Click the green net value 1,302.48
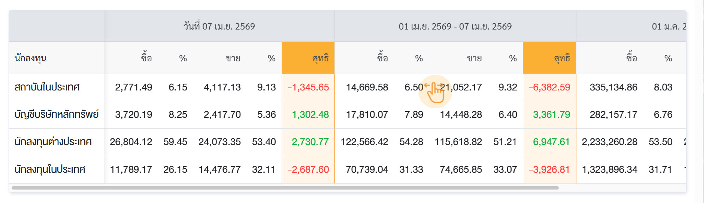Screen dimensions: 709x203 coord(310,115)
